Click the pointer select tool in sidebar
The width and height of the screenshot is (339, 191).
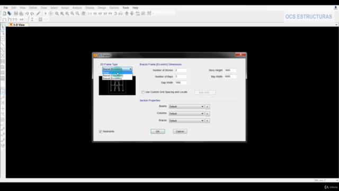[3, 27]
